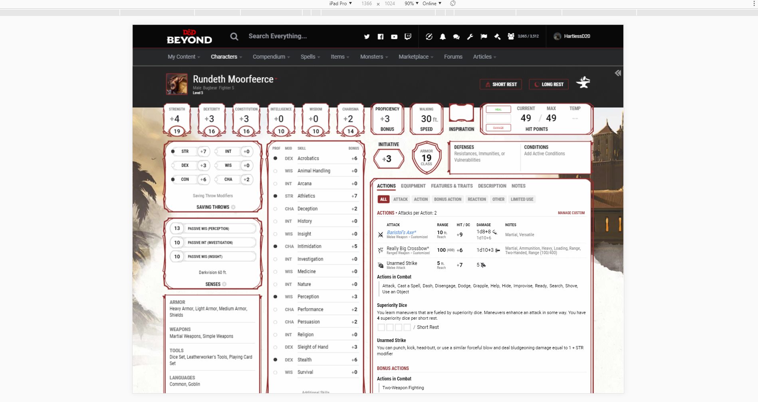Click the Unarmed Strike fist icon
Screen dimensions: 758x402
381,265
